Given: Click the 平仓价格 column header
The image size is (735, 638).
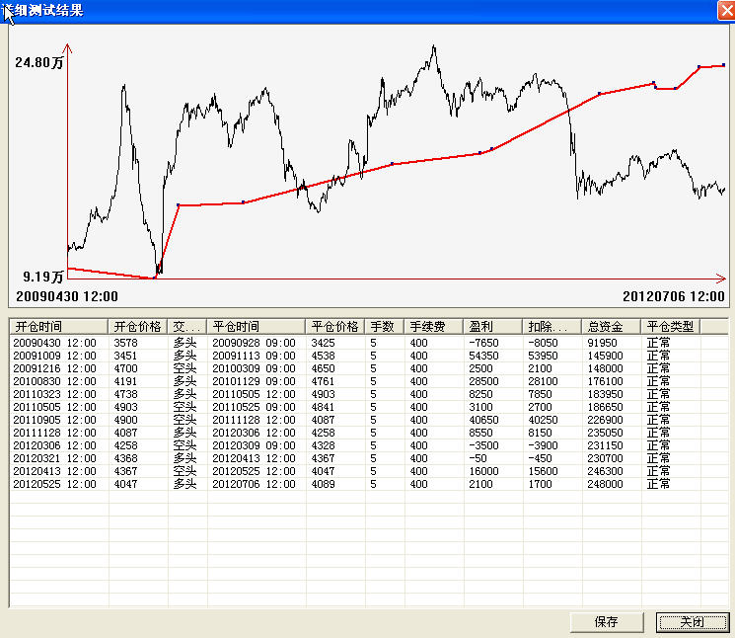Looking at the screenshot, I should click(x=334, y=326).
